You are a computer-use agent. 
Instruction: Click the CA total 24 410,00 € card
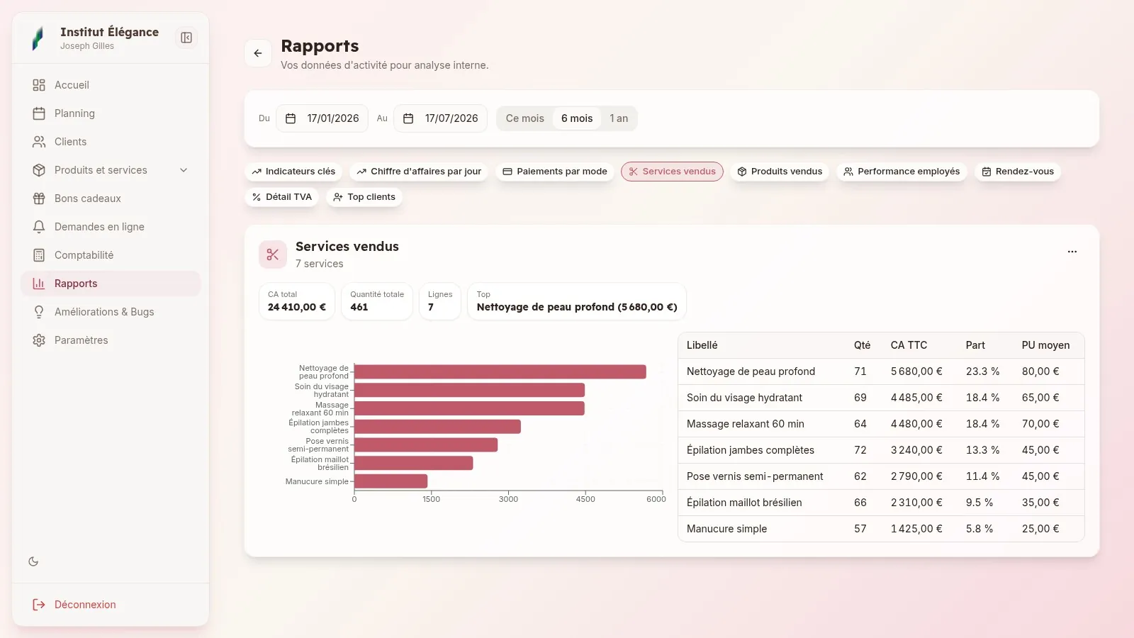(x=297, y=301)
